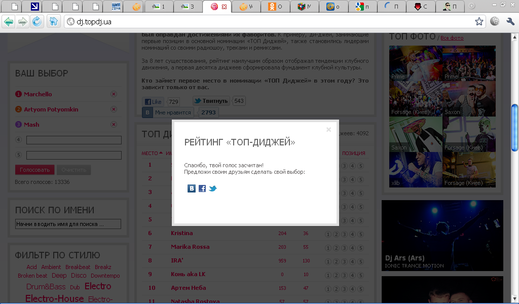This screenshot has height=304, width=519.
Task: Open the wrench settings menu
Action: (510, 21)
